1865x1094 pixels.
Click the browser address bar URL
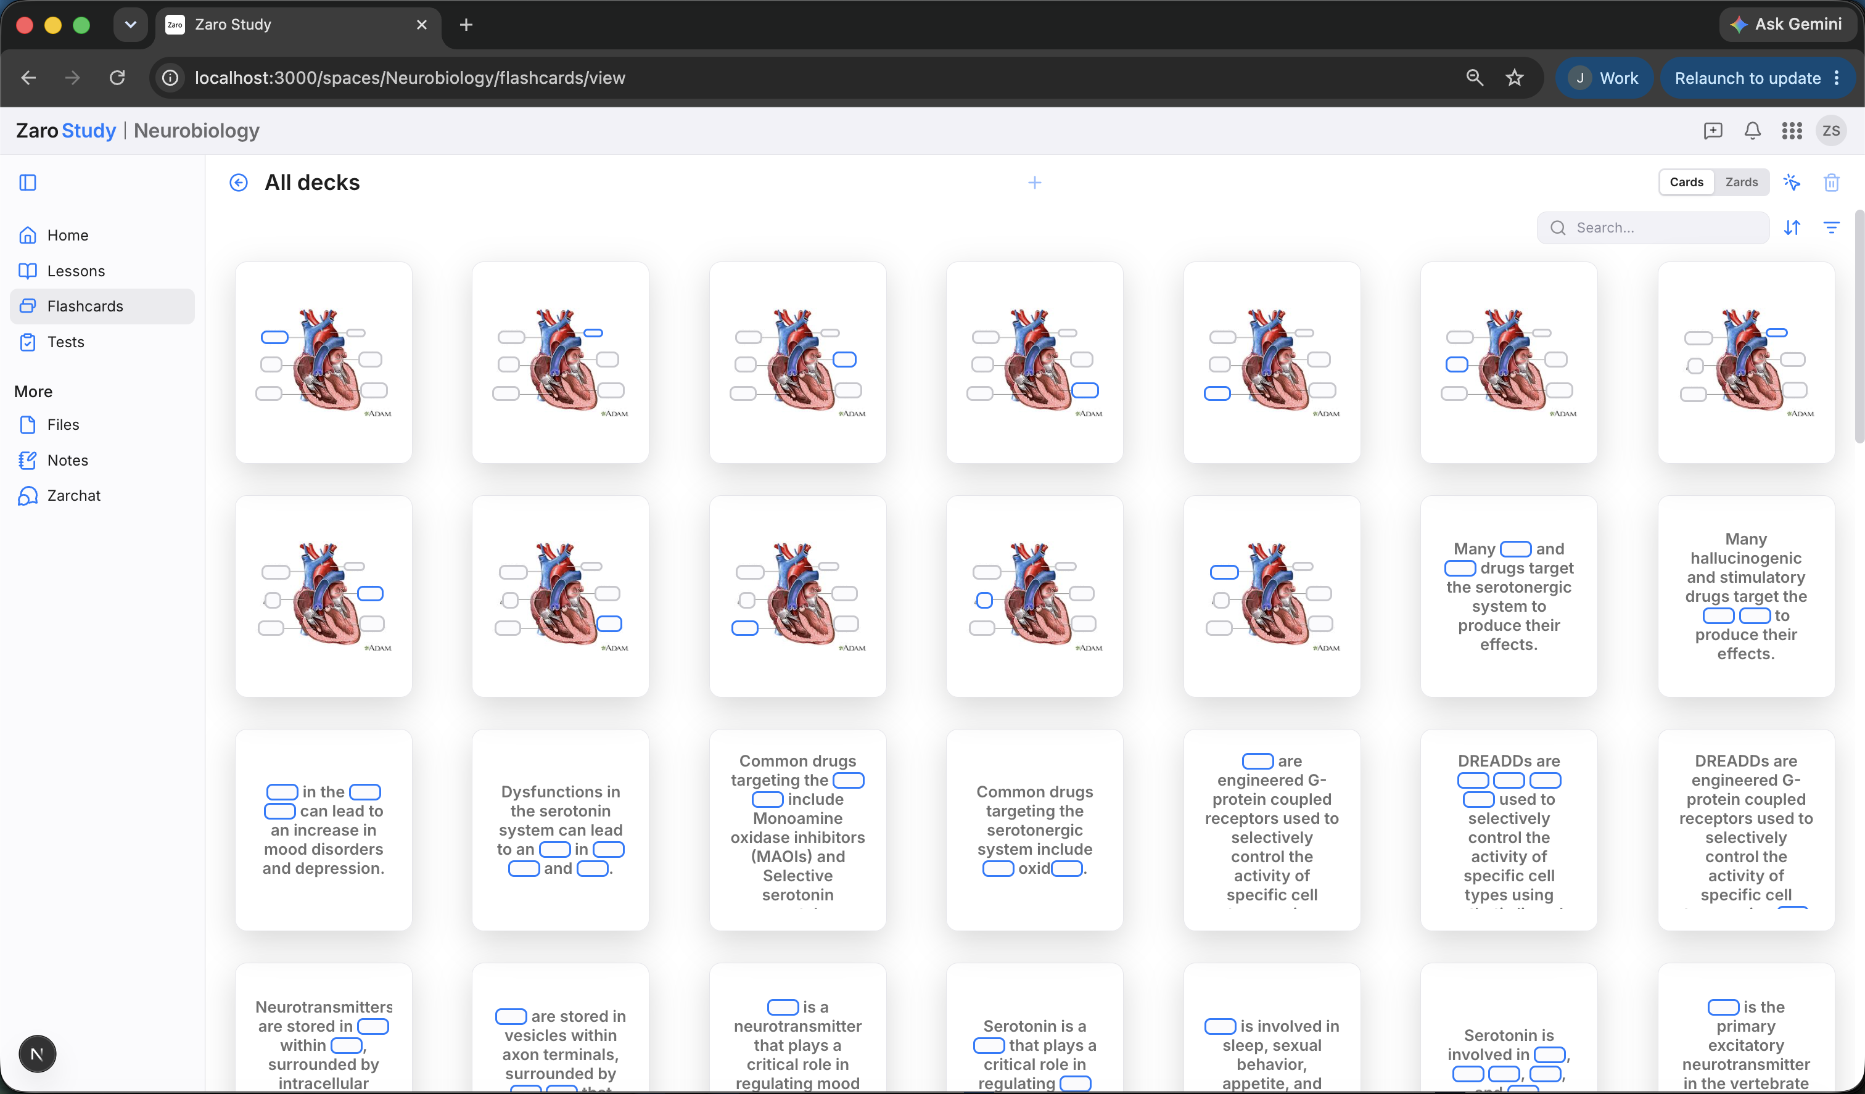pyautogui.click(x=410, y=78)
